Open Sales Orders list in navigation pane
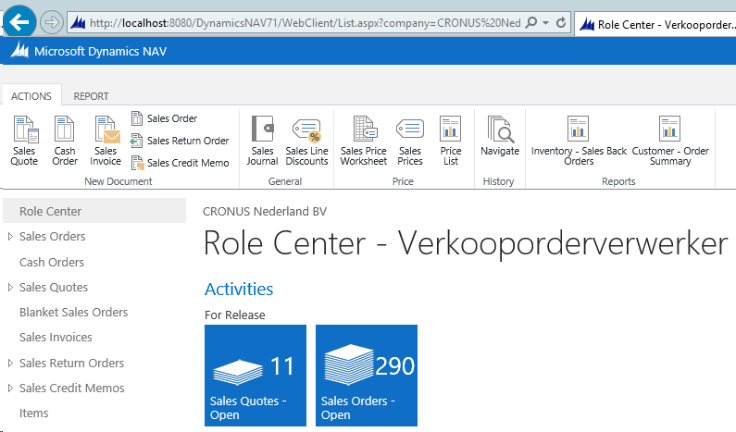 [53, 237]
